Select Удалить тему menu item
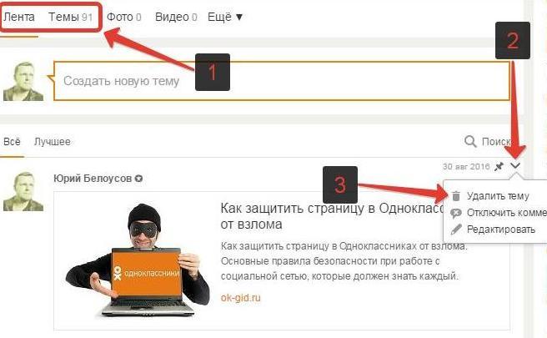This screenshot has width=547, height=338. 498,196
